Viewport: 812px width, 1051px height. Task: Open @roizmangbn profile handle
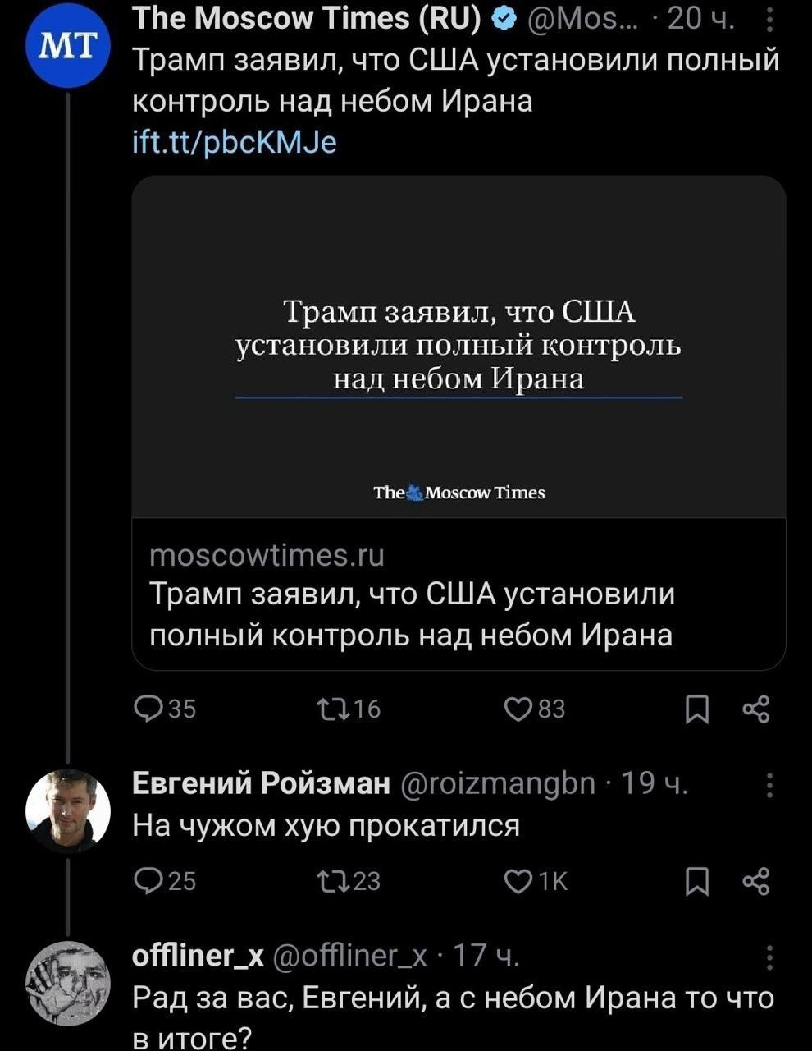pyautogui.click(x=500, y=784)
